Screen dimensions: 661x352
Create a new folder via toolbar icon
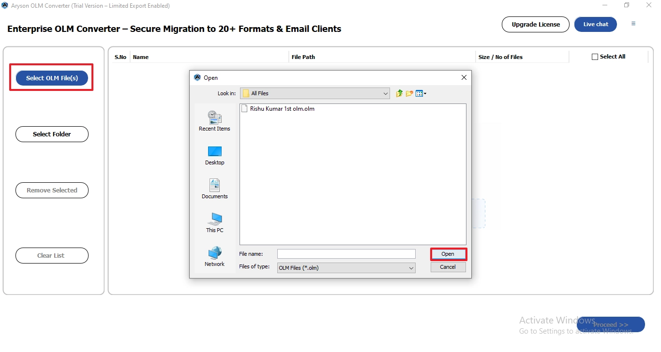(x=409, y=93)
